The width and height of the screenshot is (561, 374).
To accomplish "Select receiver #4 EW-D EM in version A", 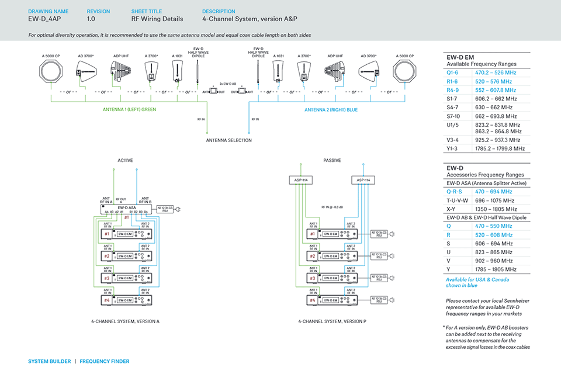I will (127, 300).
